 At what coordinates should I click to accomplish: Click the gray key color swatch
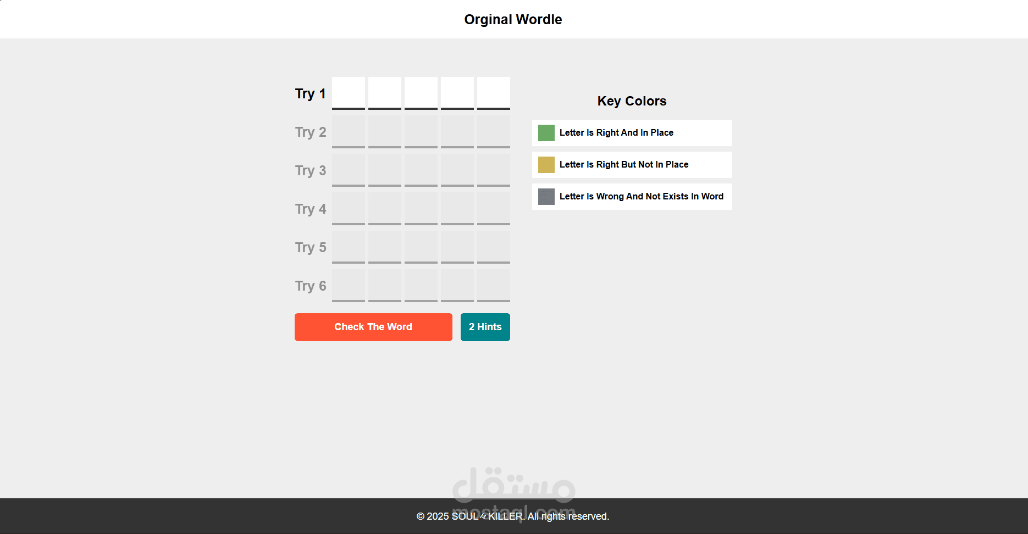tap(546, 197)
